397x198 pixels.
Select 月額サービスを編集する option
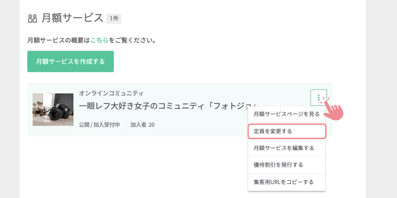(x=286, y=148)
